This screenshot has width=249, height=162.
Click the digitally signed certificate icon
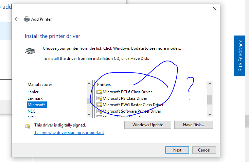click(x=28, y=126)
